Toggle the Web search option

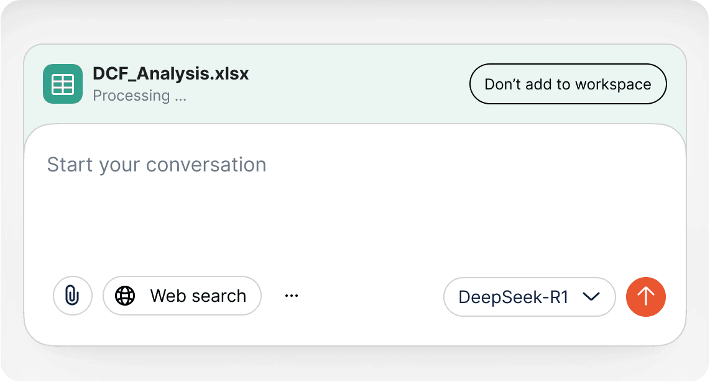[x=182, y=296]
